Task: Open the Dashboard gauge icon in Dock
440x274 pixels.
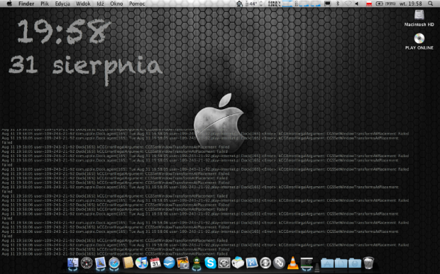Action: click(x=87, y=263)
